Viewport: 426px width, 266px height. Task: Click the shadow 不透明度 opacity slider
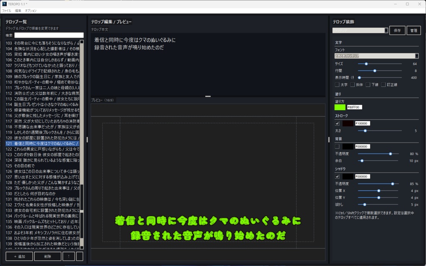[x=378, y=184]
